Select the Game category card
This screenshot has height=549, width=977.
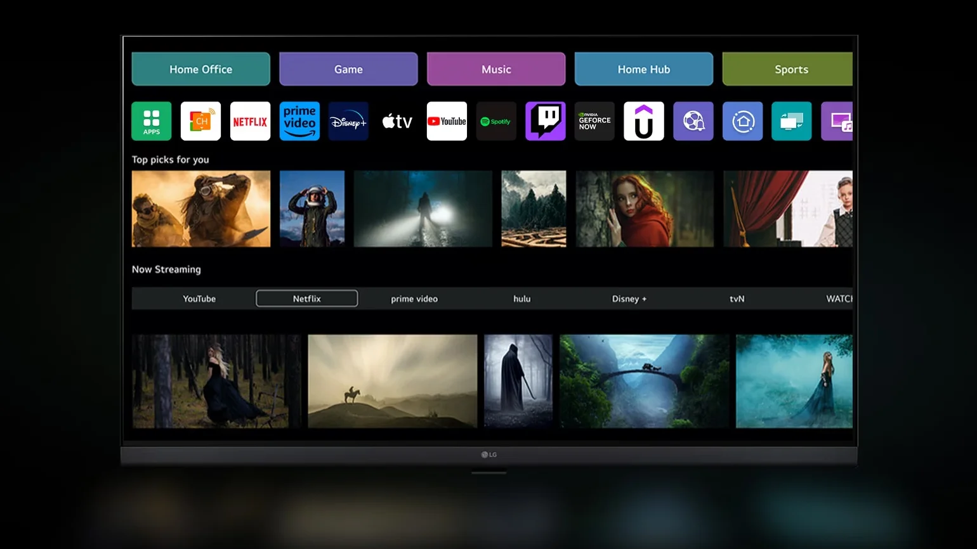tap(348, 69)
